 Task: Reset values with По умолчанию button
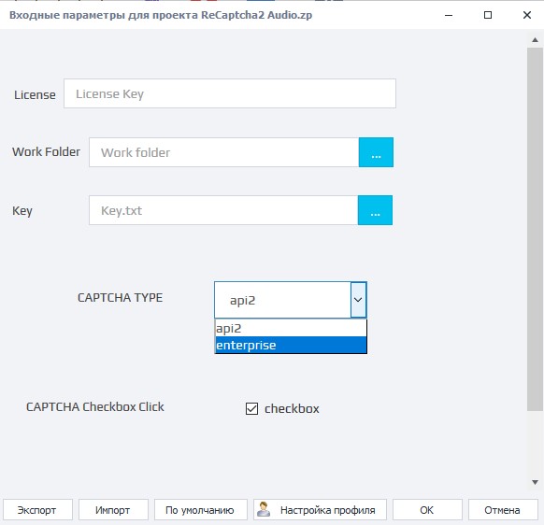(201, 510)
